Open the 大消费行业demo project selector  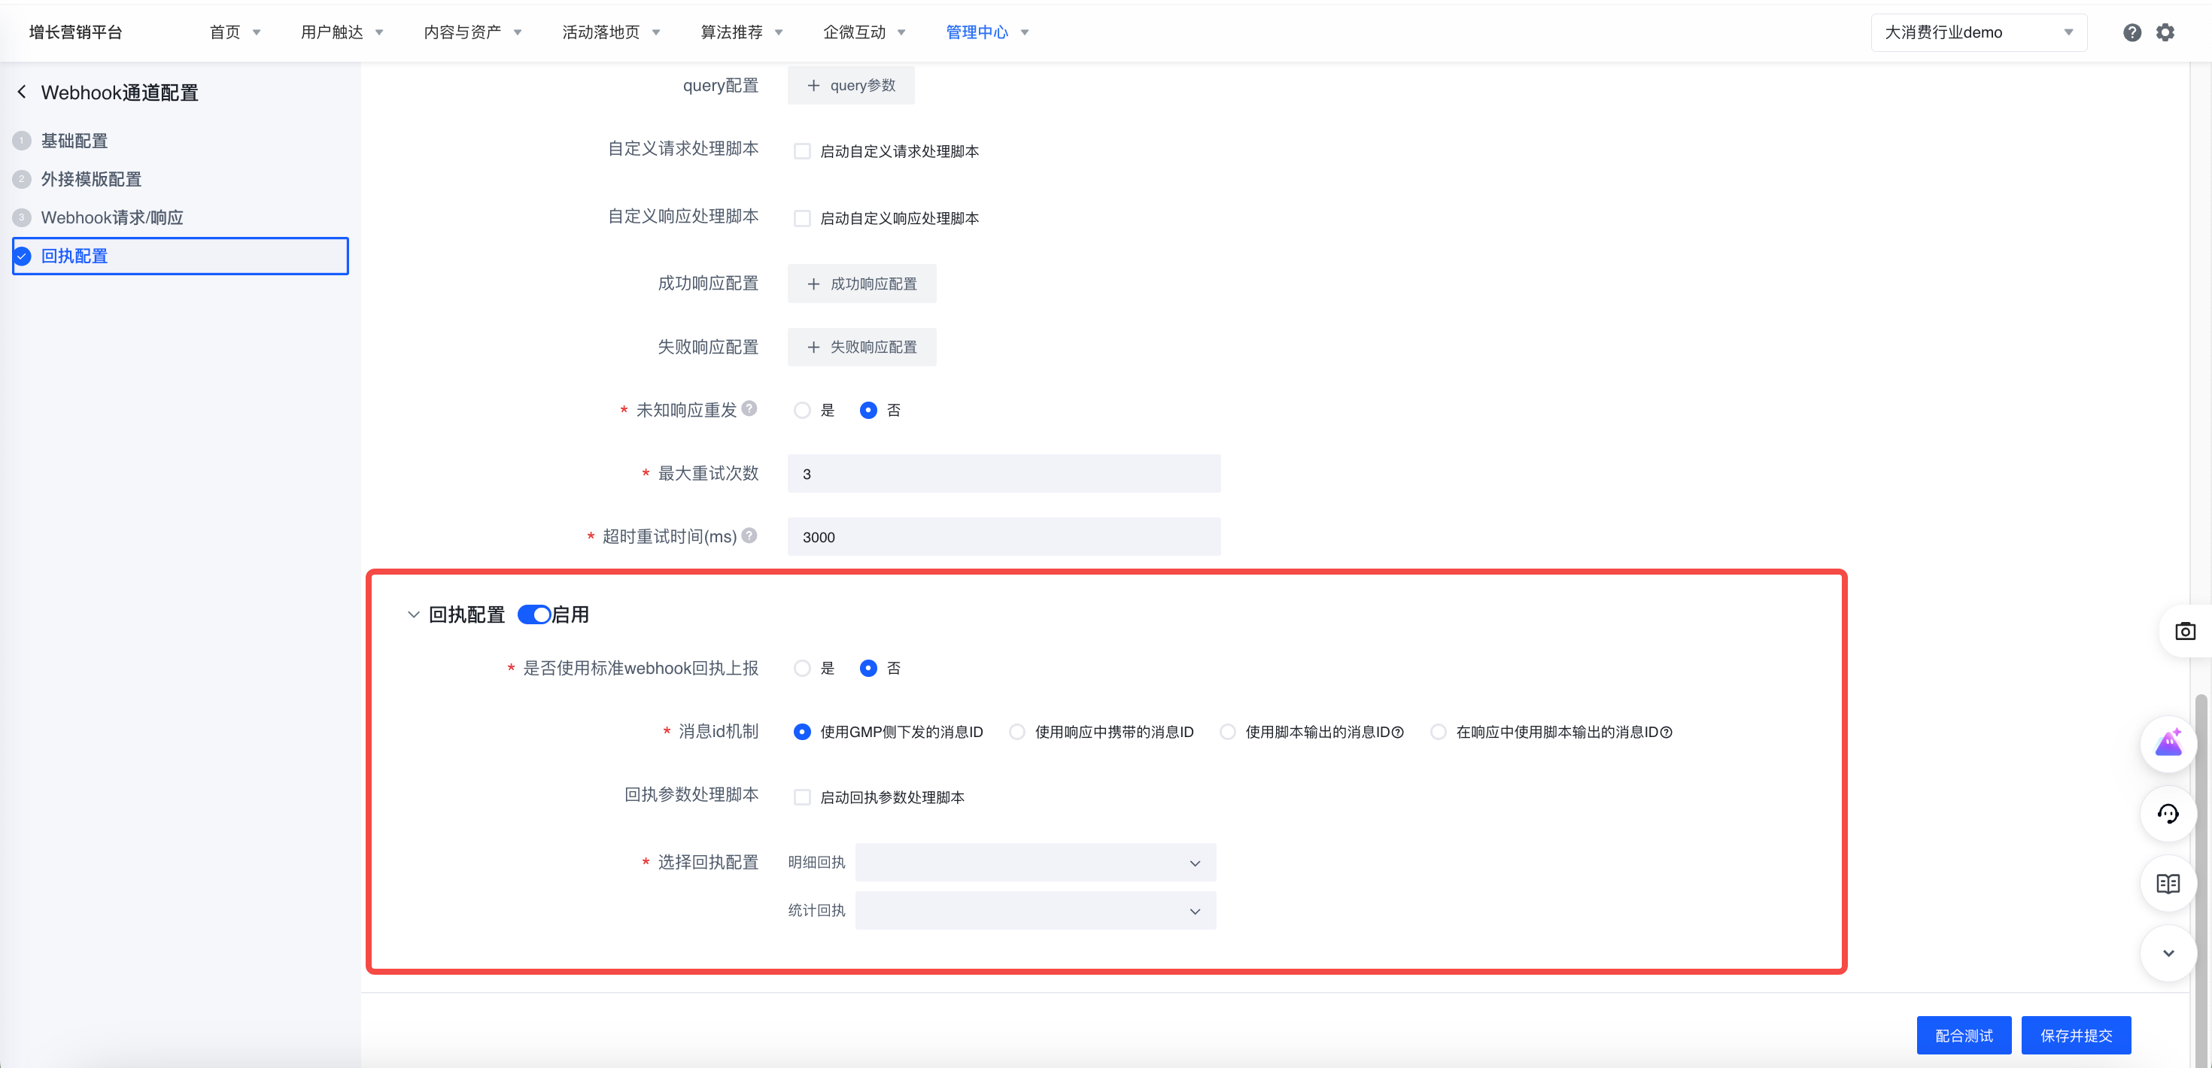point(1979,32)
